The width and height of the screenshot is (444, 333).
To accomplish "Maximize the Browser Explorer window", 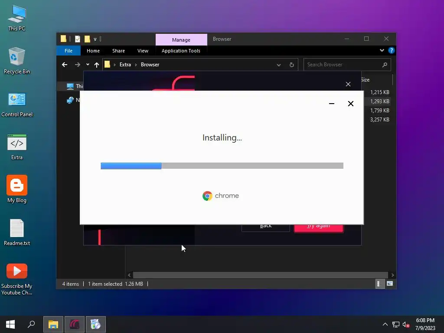I will [366, 39].
